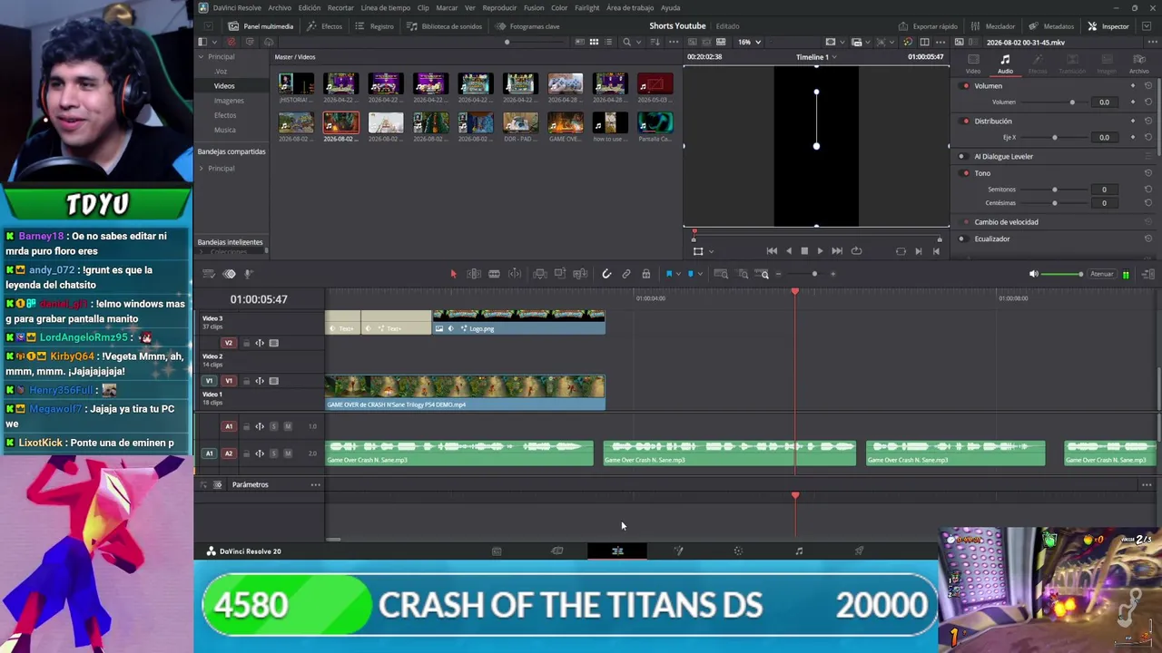Toggle the Tono section enable switch
1162x653 pixels.
coord(966,173)
